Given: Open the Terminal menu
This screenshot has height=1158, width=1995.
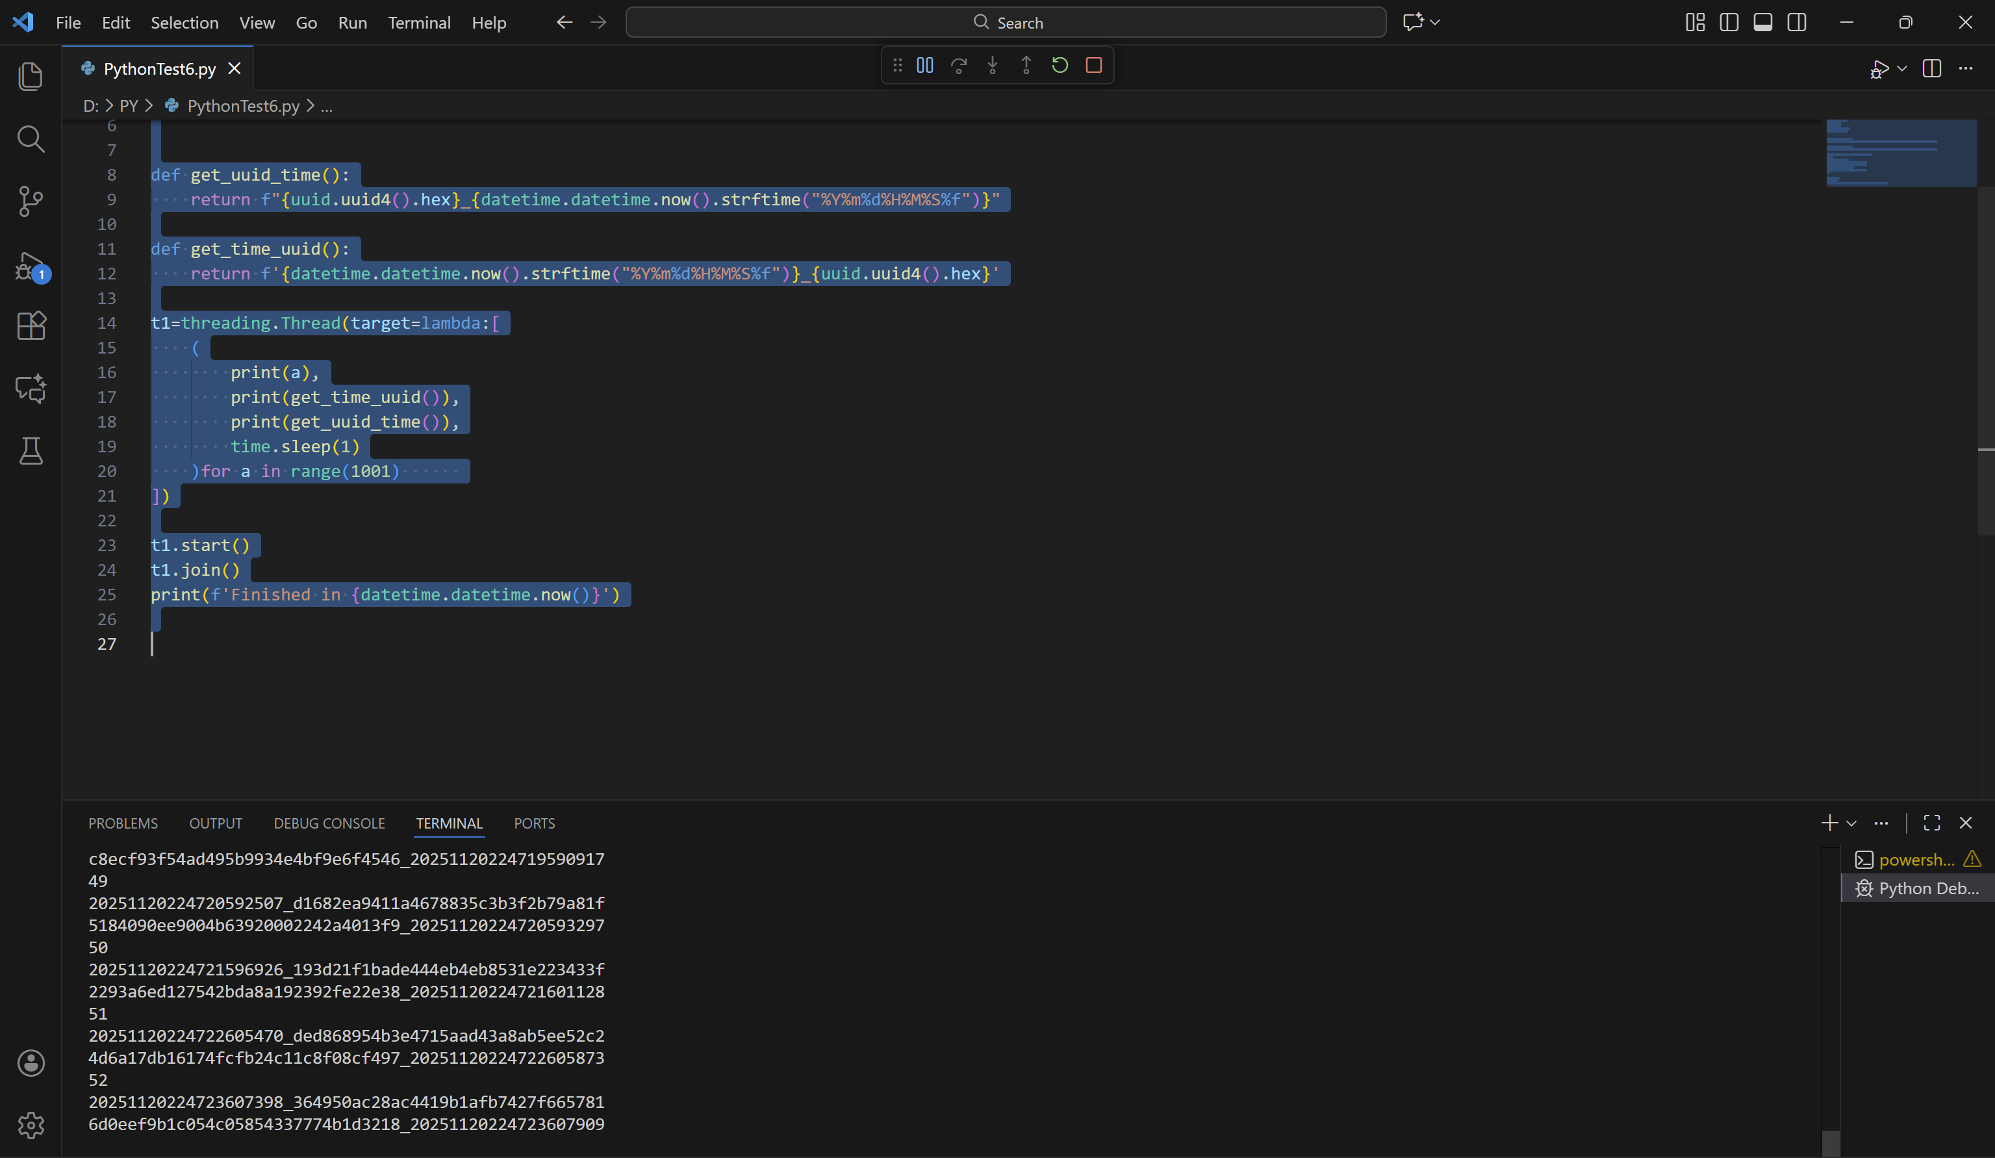Looking at the screenshot, I should [x=419, y=22].
